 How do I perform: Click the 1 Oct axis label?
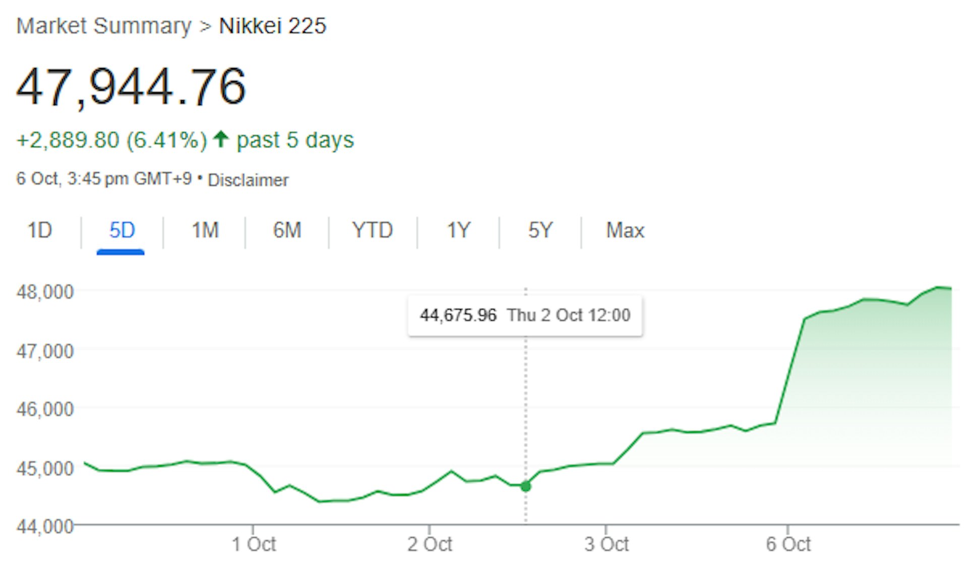(x=254, y=544)
